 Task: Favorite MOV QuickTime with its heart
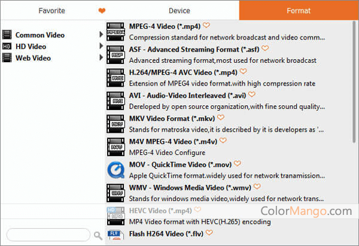click(238, 163)
